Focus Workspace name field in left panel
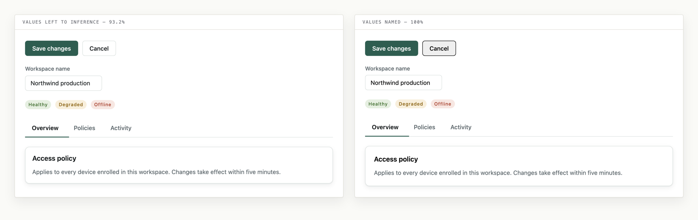The width and height of the screenshot is (698, 220). (63, 83)
